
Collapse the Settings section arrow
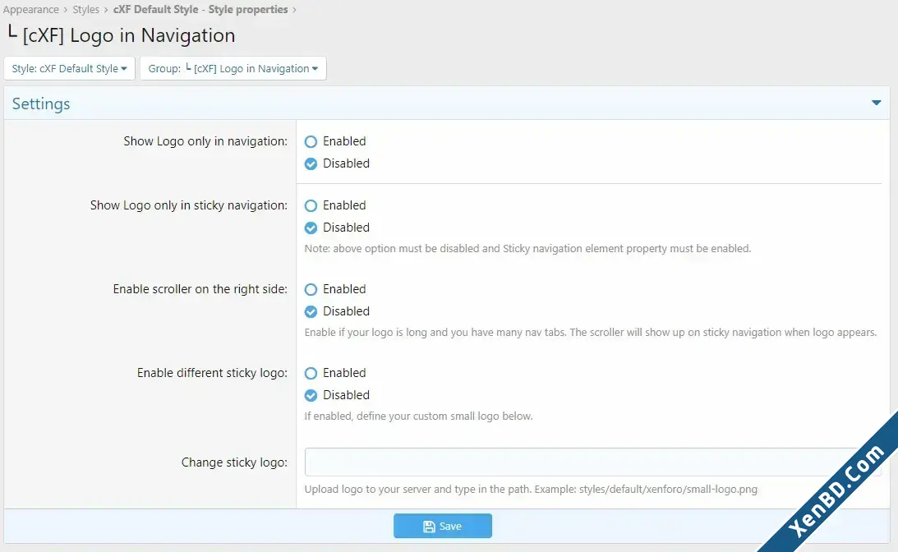click(876, 103)
